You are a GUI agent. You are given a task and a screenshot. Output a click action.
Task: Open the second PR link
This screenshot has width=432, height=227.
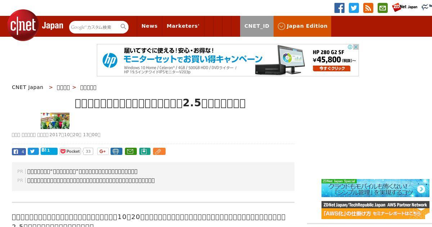[x=91, y=181]
